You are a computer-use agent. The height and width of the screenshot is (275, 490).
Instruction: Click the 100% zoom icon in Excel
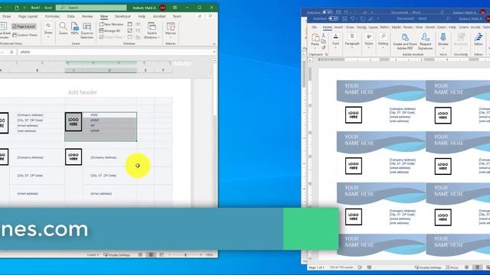click(74, 27)
